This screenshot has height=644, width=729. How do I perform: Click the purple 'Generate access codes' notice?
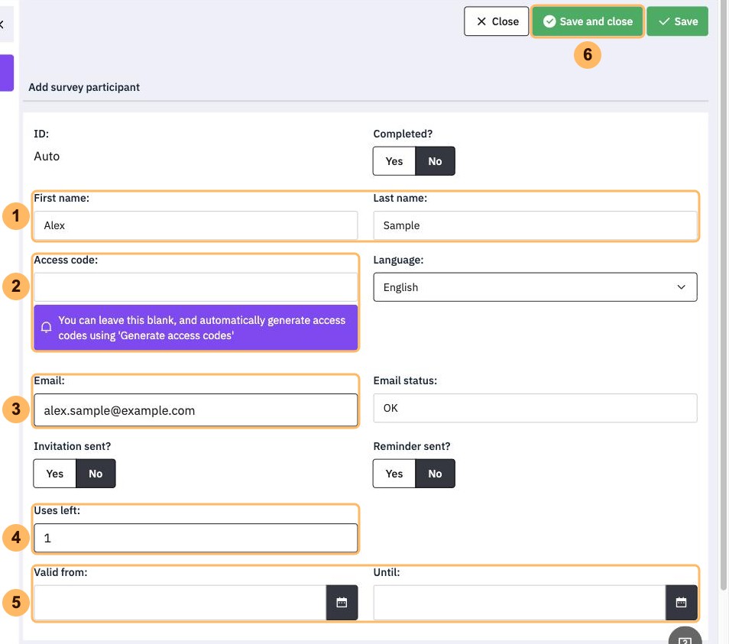pos(196,328)
